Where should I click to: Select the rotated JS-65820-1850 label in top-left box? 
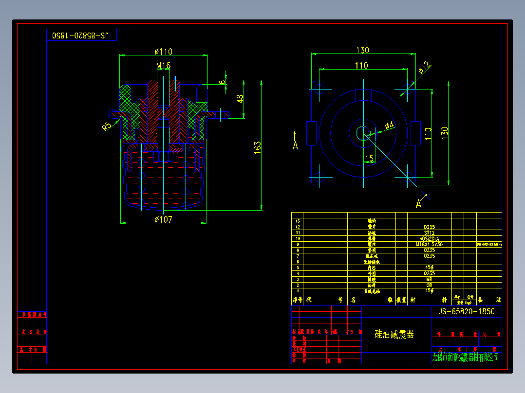[x=80, y=36]
